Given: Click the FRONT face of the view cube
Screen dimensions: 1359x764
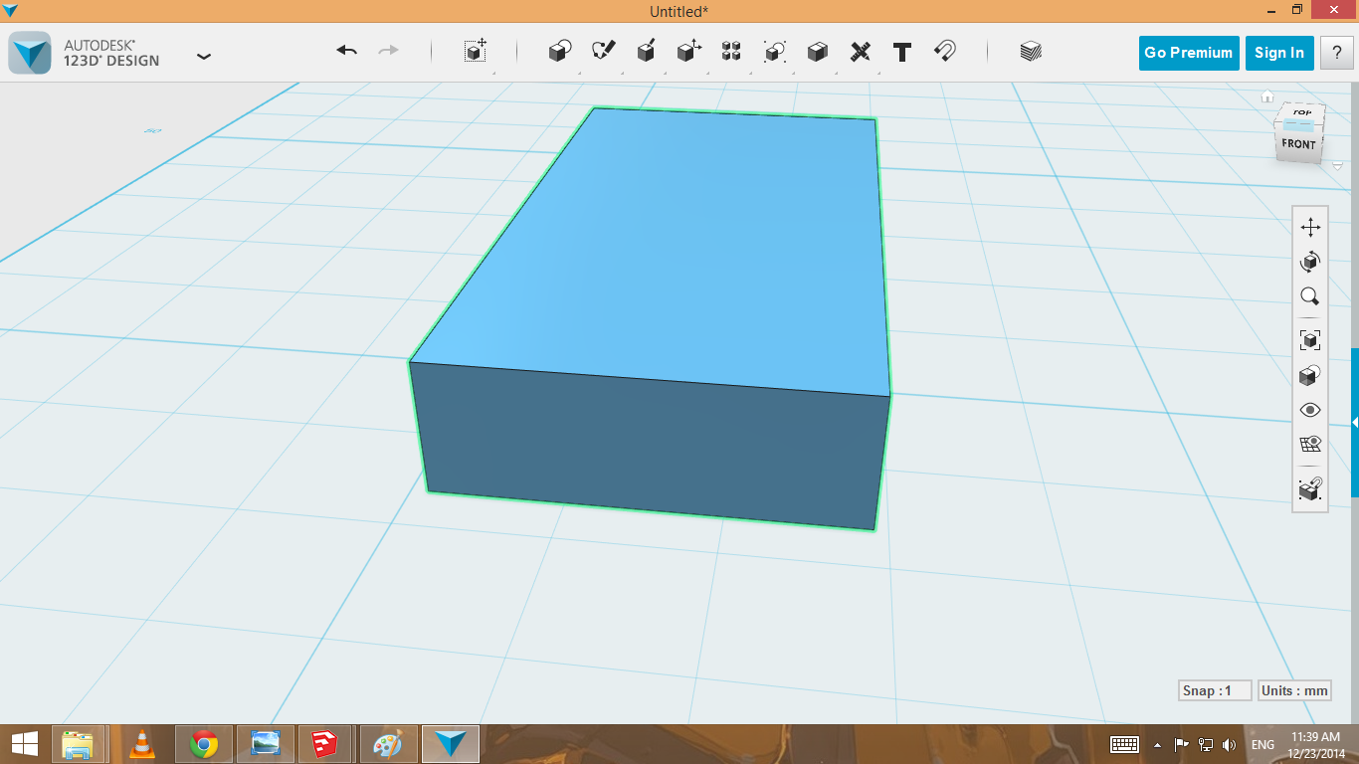Looking at the screenshot, I should 1298,145.
